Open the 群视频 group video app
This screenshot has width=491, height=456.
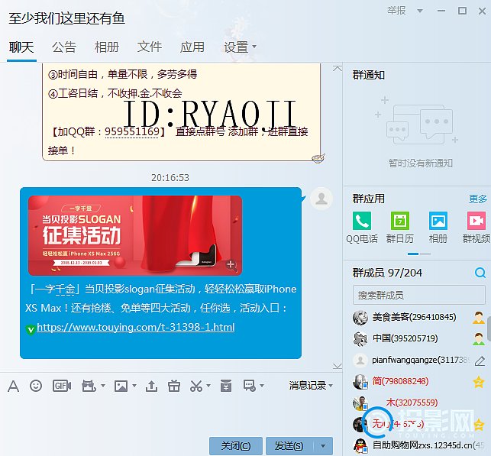(x=476, y=228)
